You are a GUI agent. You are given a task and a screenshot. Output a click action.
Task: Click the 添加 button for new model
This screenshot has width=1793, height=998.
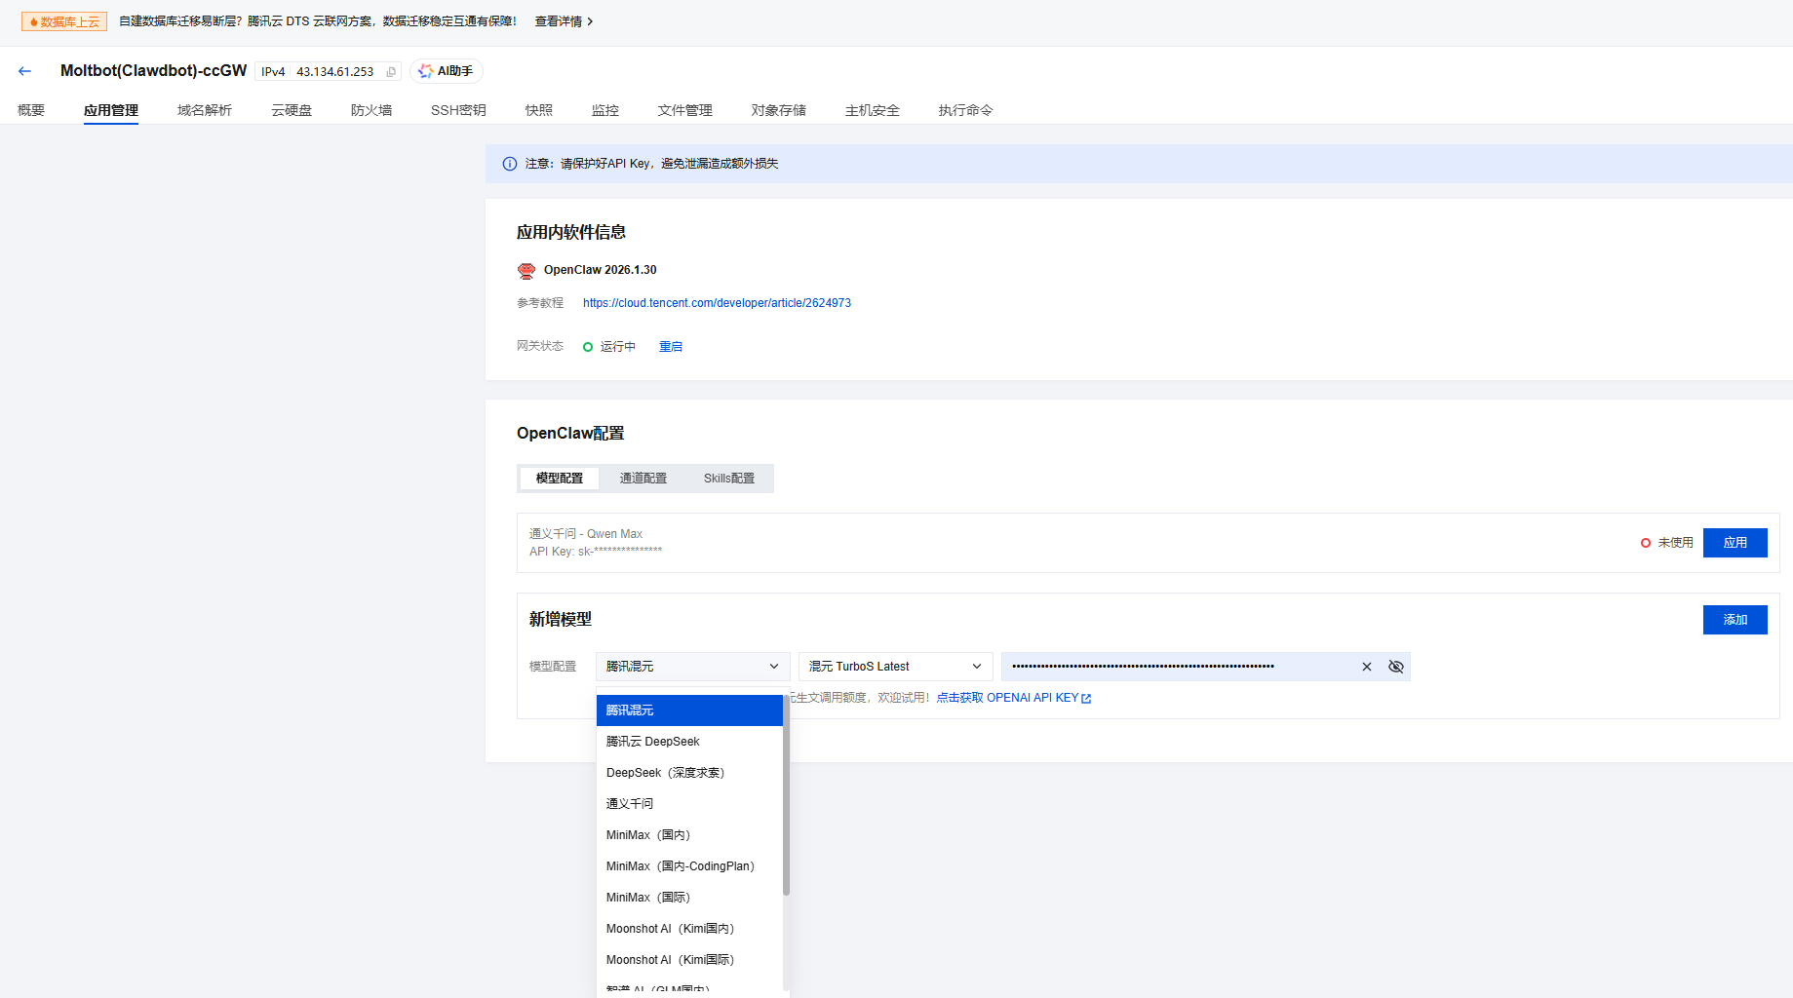pyautogui.click(x=1735, y=620)
